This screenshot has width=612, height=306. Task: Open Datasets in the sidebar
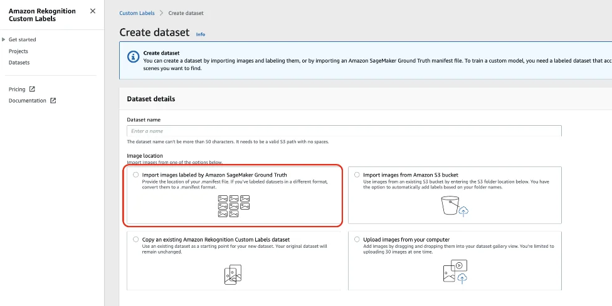point(19,63)
